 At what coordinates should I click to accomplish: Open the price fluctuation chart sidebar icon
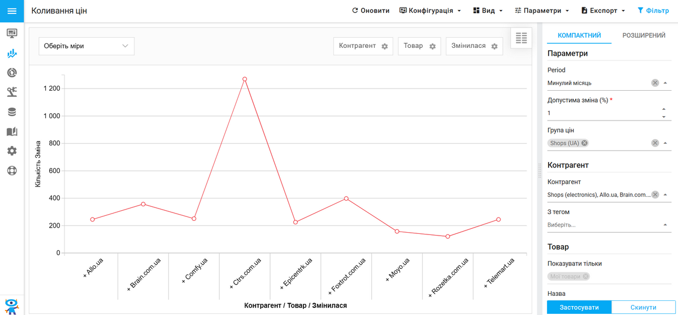(x=12, y=54)
